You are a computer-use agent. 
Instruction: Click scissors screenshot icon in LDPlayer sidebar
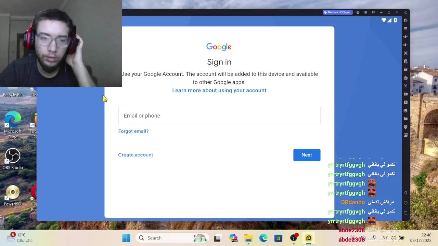click(405, 86)
